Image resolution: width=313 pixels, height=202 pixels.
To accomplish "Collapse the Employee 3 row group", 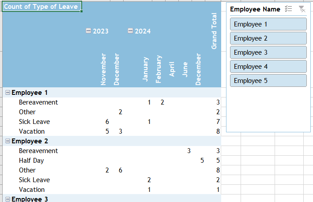I will [x=8, y=199].
